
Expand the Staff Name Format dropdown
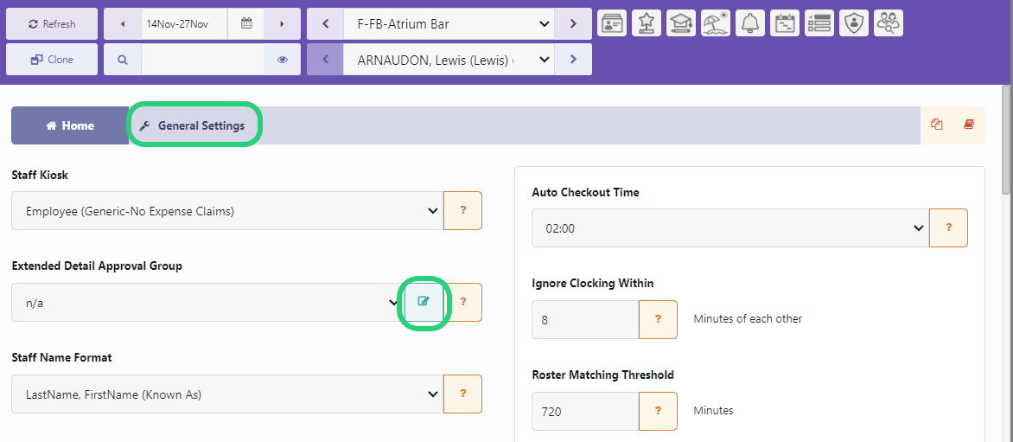pos(227,394)
